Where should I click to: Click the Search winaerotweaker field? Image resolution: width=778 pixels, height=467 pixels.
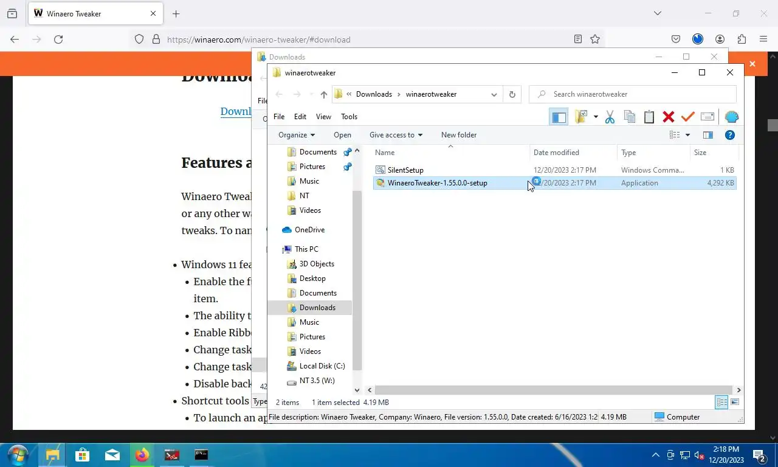point(633,94)
